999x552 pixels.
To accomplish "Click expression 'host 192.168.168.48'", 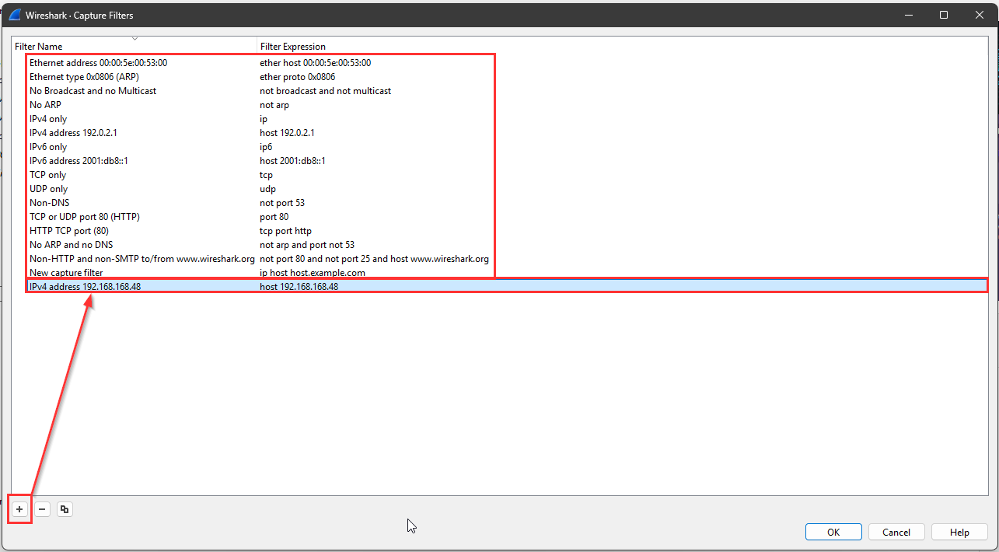I will click(x=299, y=287).
